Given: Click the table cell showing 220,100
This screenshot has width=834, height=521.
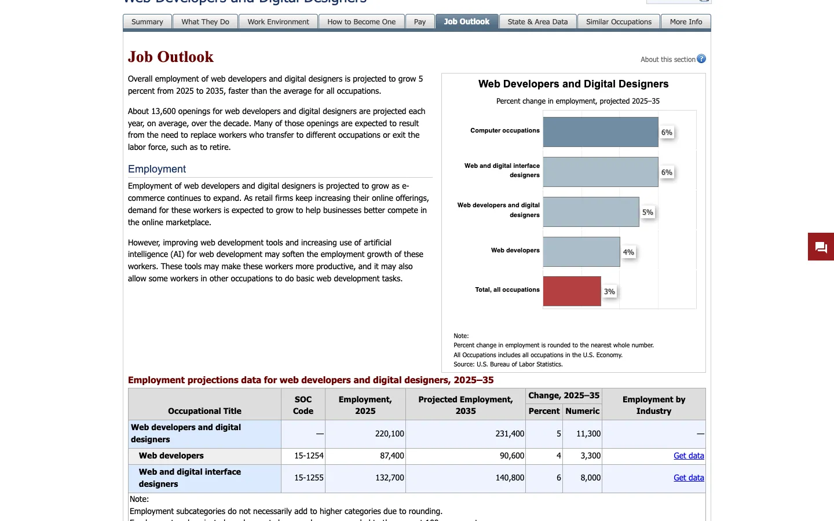Looking at the screenshot, I should point(365,434).
